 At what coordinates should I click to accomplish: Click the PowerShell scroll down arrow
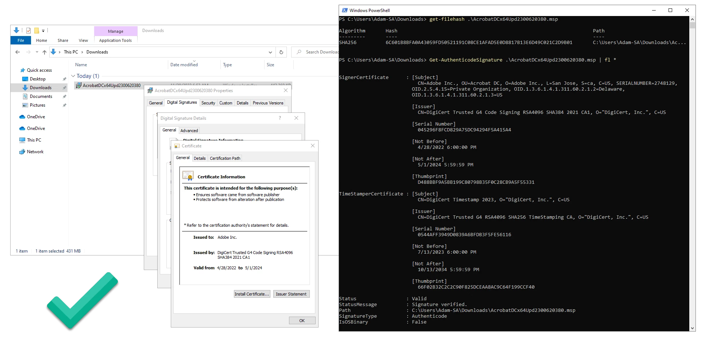(x=692, y=328)
